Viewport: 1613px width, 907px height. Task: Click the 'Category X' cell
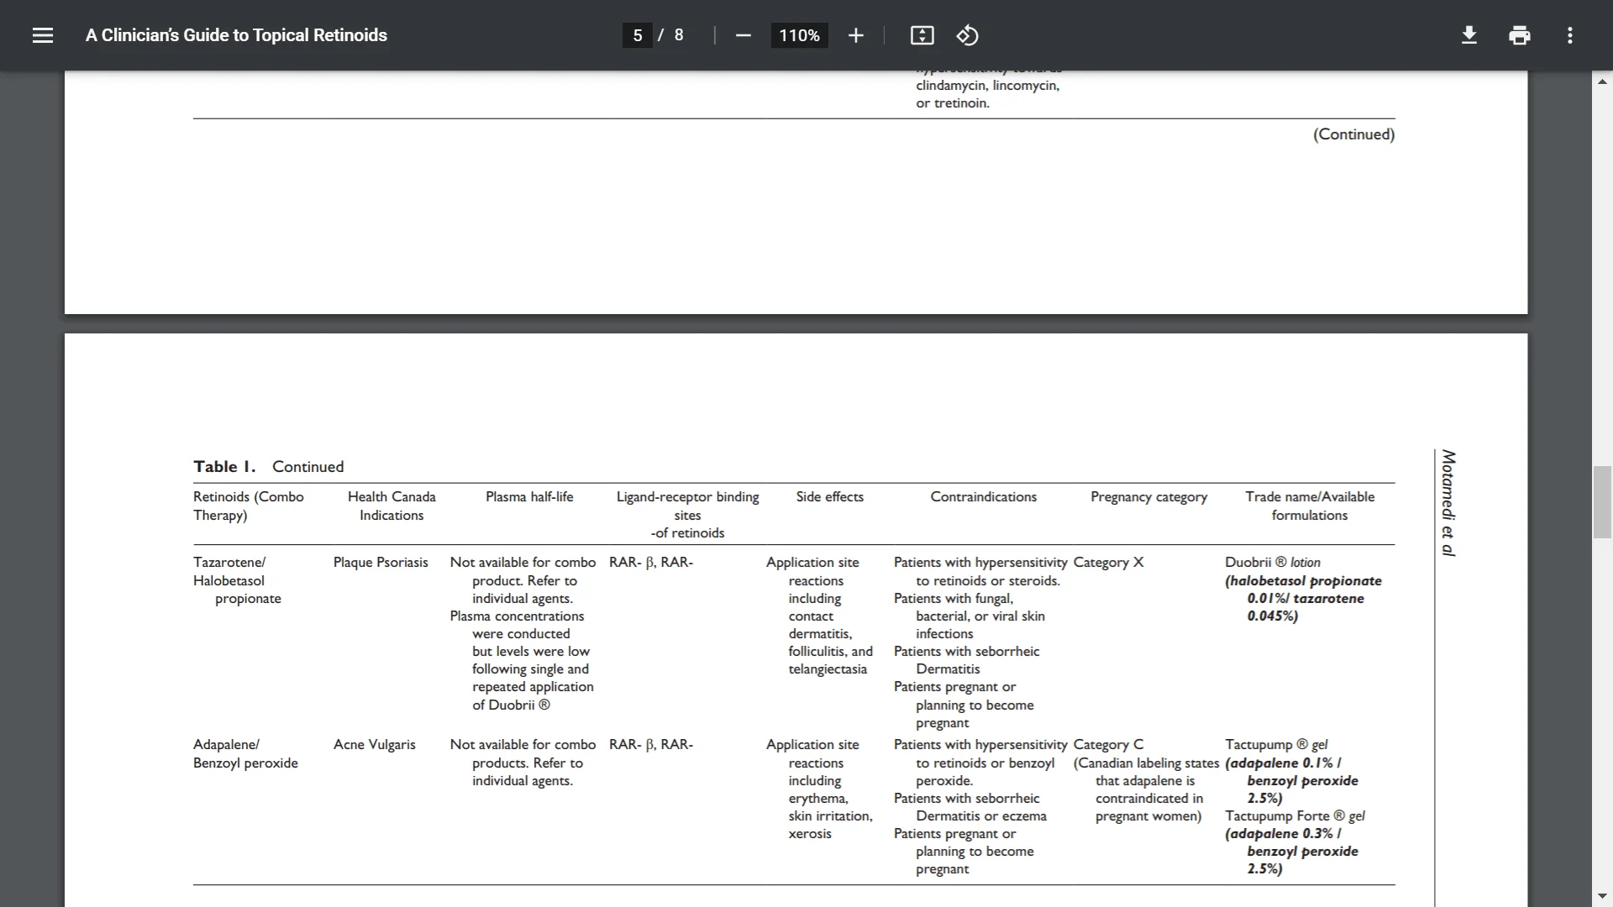click(x=1108, y=563)
